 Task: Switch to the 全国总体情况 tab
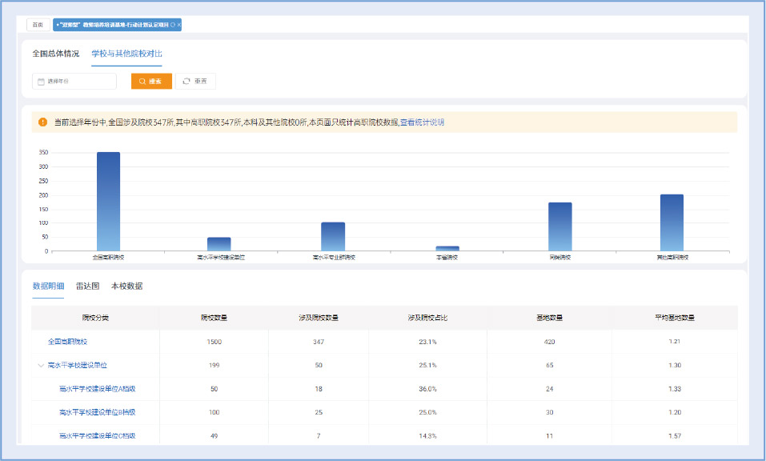[55, 54]
